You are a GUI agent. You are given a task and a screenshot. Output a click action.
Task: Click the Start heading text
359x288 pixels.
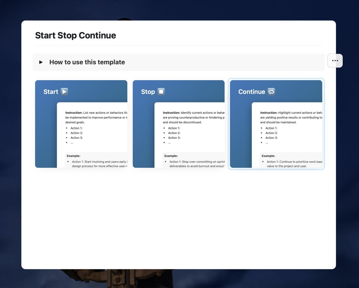click(51, 91)
